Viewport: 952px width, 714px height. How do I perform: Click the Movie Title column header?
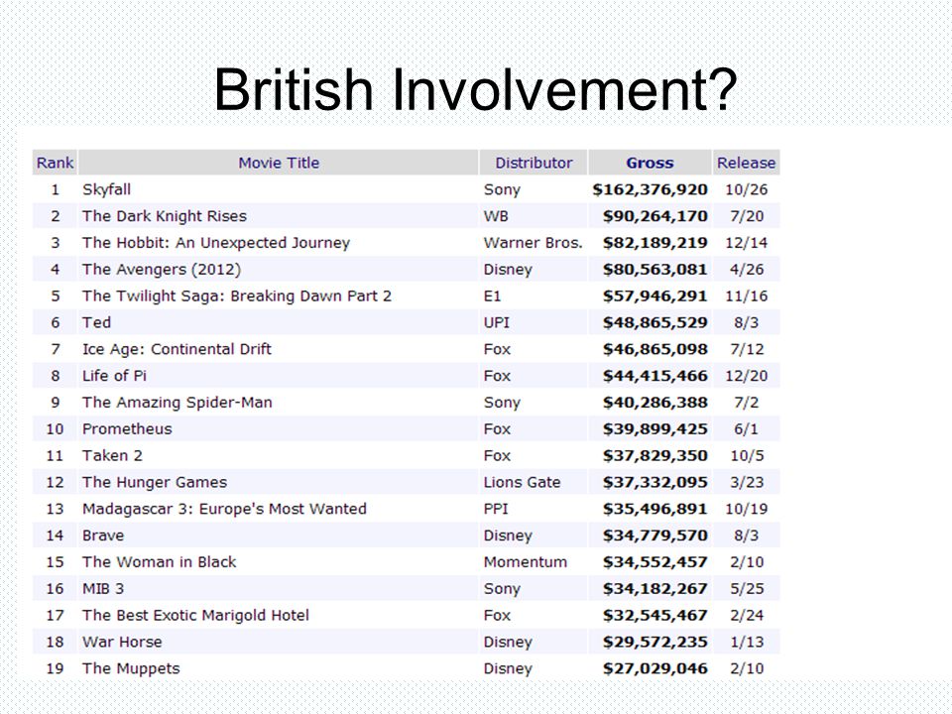279,163
